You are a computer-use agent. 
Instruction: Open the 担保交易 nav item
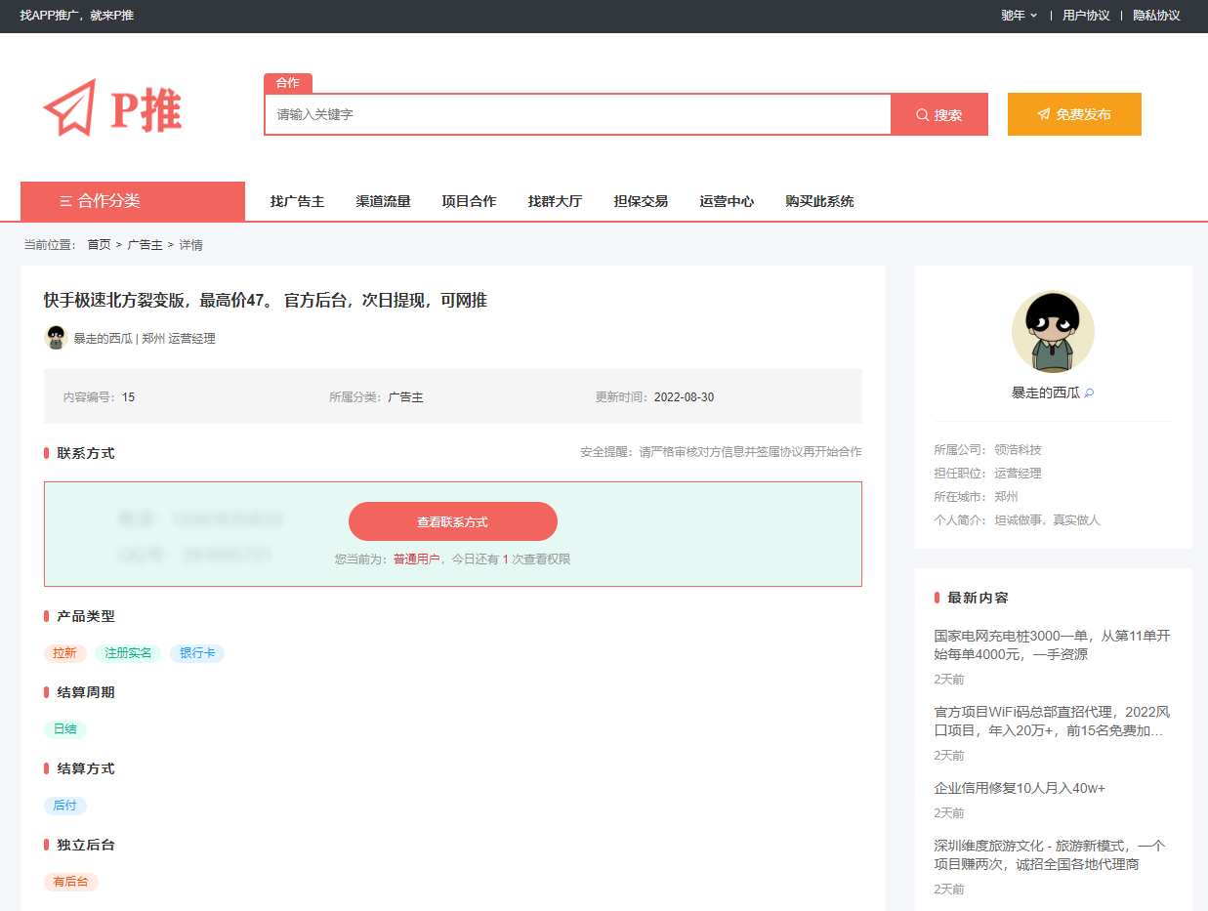click(641, 201)
